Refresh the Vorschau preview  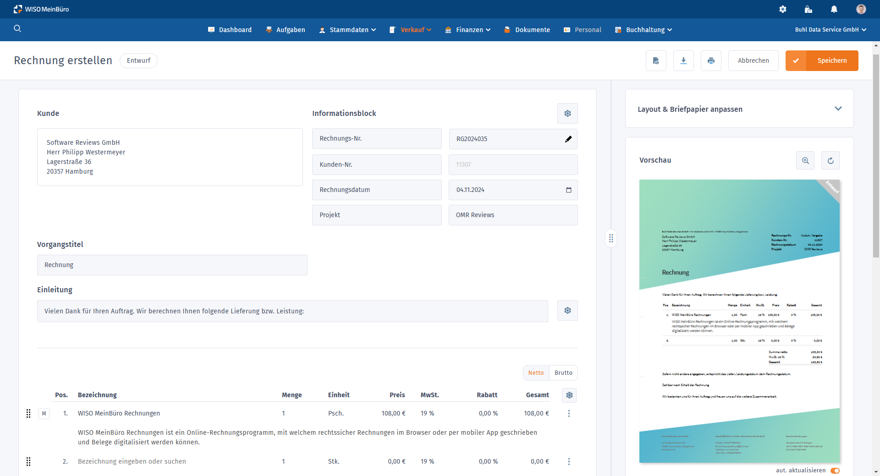pos(830,160)
